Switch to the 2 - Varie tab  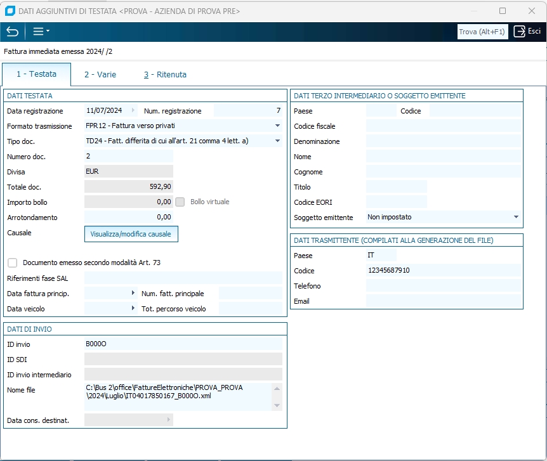point(100,75)
